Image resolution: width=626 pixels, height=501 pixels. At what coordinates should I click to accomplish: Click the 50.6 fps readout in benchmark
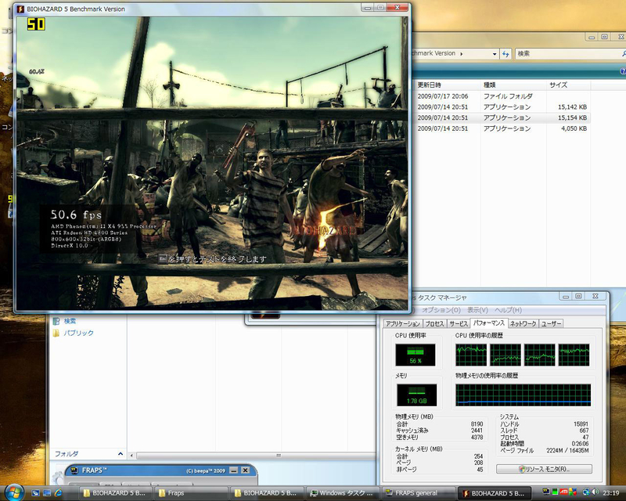click(x=76, y=215)
